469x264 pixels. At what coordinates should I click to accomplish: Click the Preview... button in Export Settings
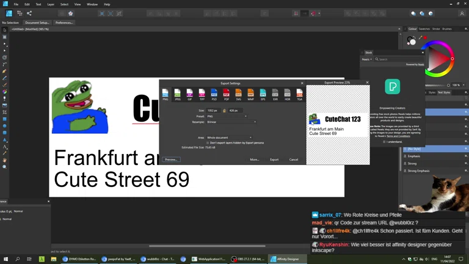(171, 159)
